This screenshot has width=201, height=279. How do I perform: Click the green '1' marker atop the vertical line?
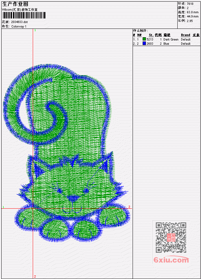[x=35, y=30]
